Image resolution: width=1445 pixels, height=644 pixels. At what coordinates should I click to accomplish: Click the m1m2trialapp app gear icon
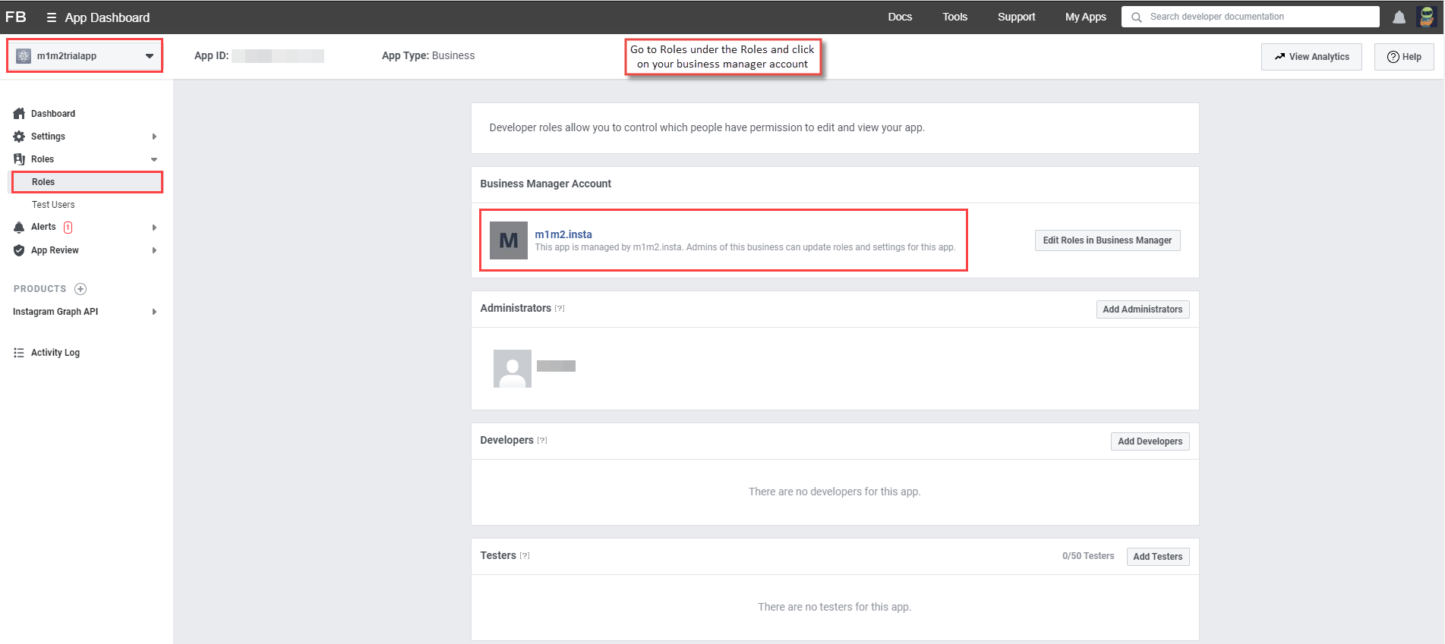click(x=24, y=56)
